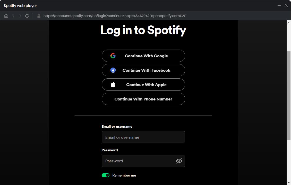Click the "Email or username" field label
This screenshot has width=291, height=185.
pos(117,126)
